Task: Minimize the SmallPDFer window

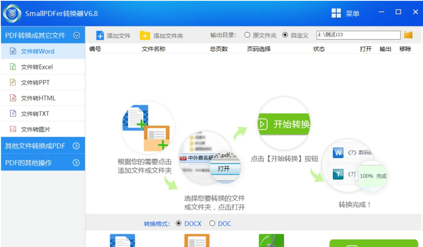Action: (x=381, y=12)
